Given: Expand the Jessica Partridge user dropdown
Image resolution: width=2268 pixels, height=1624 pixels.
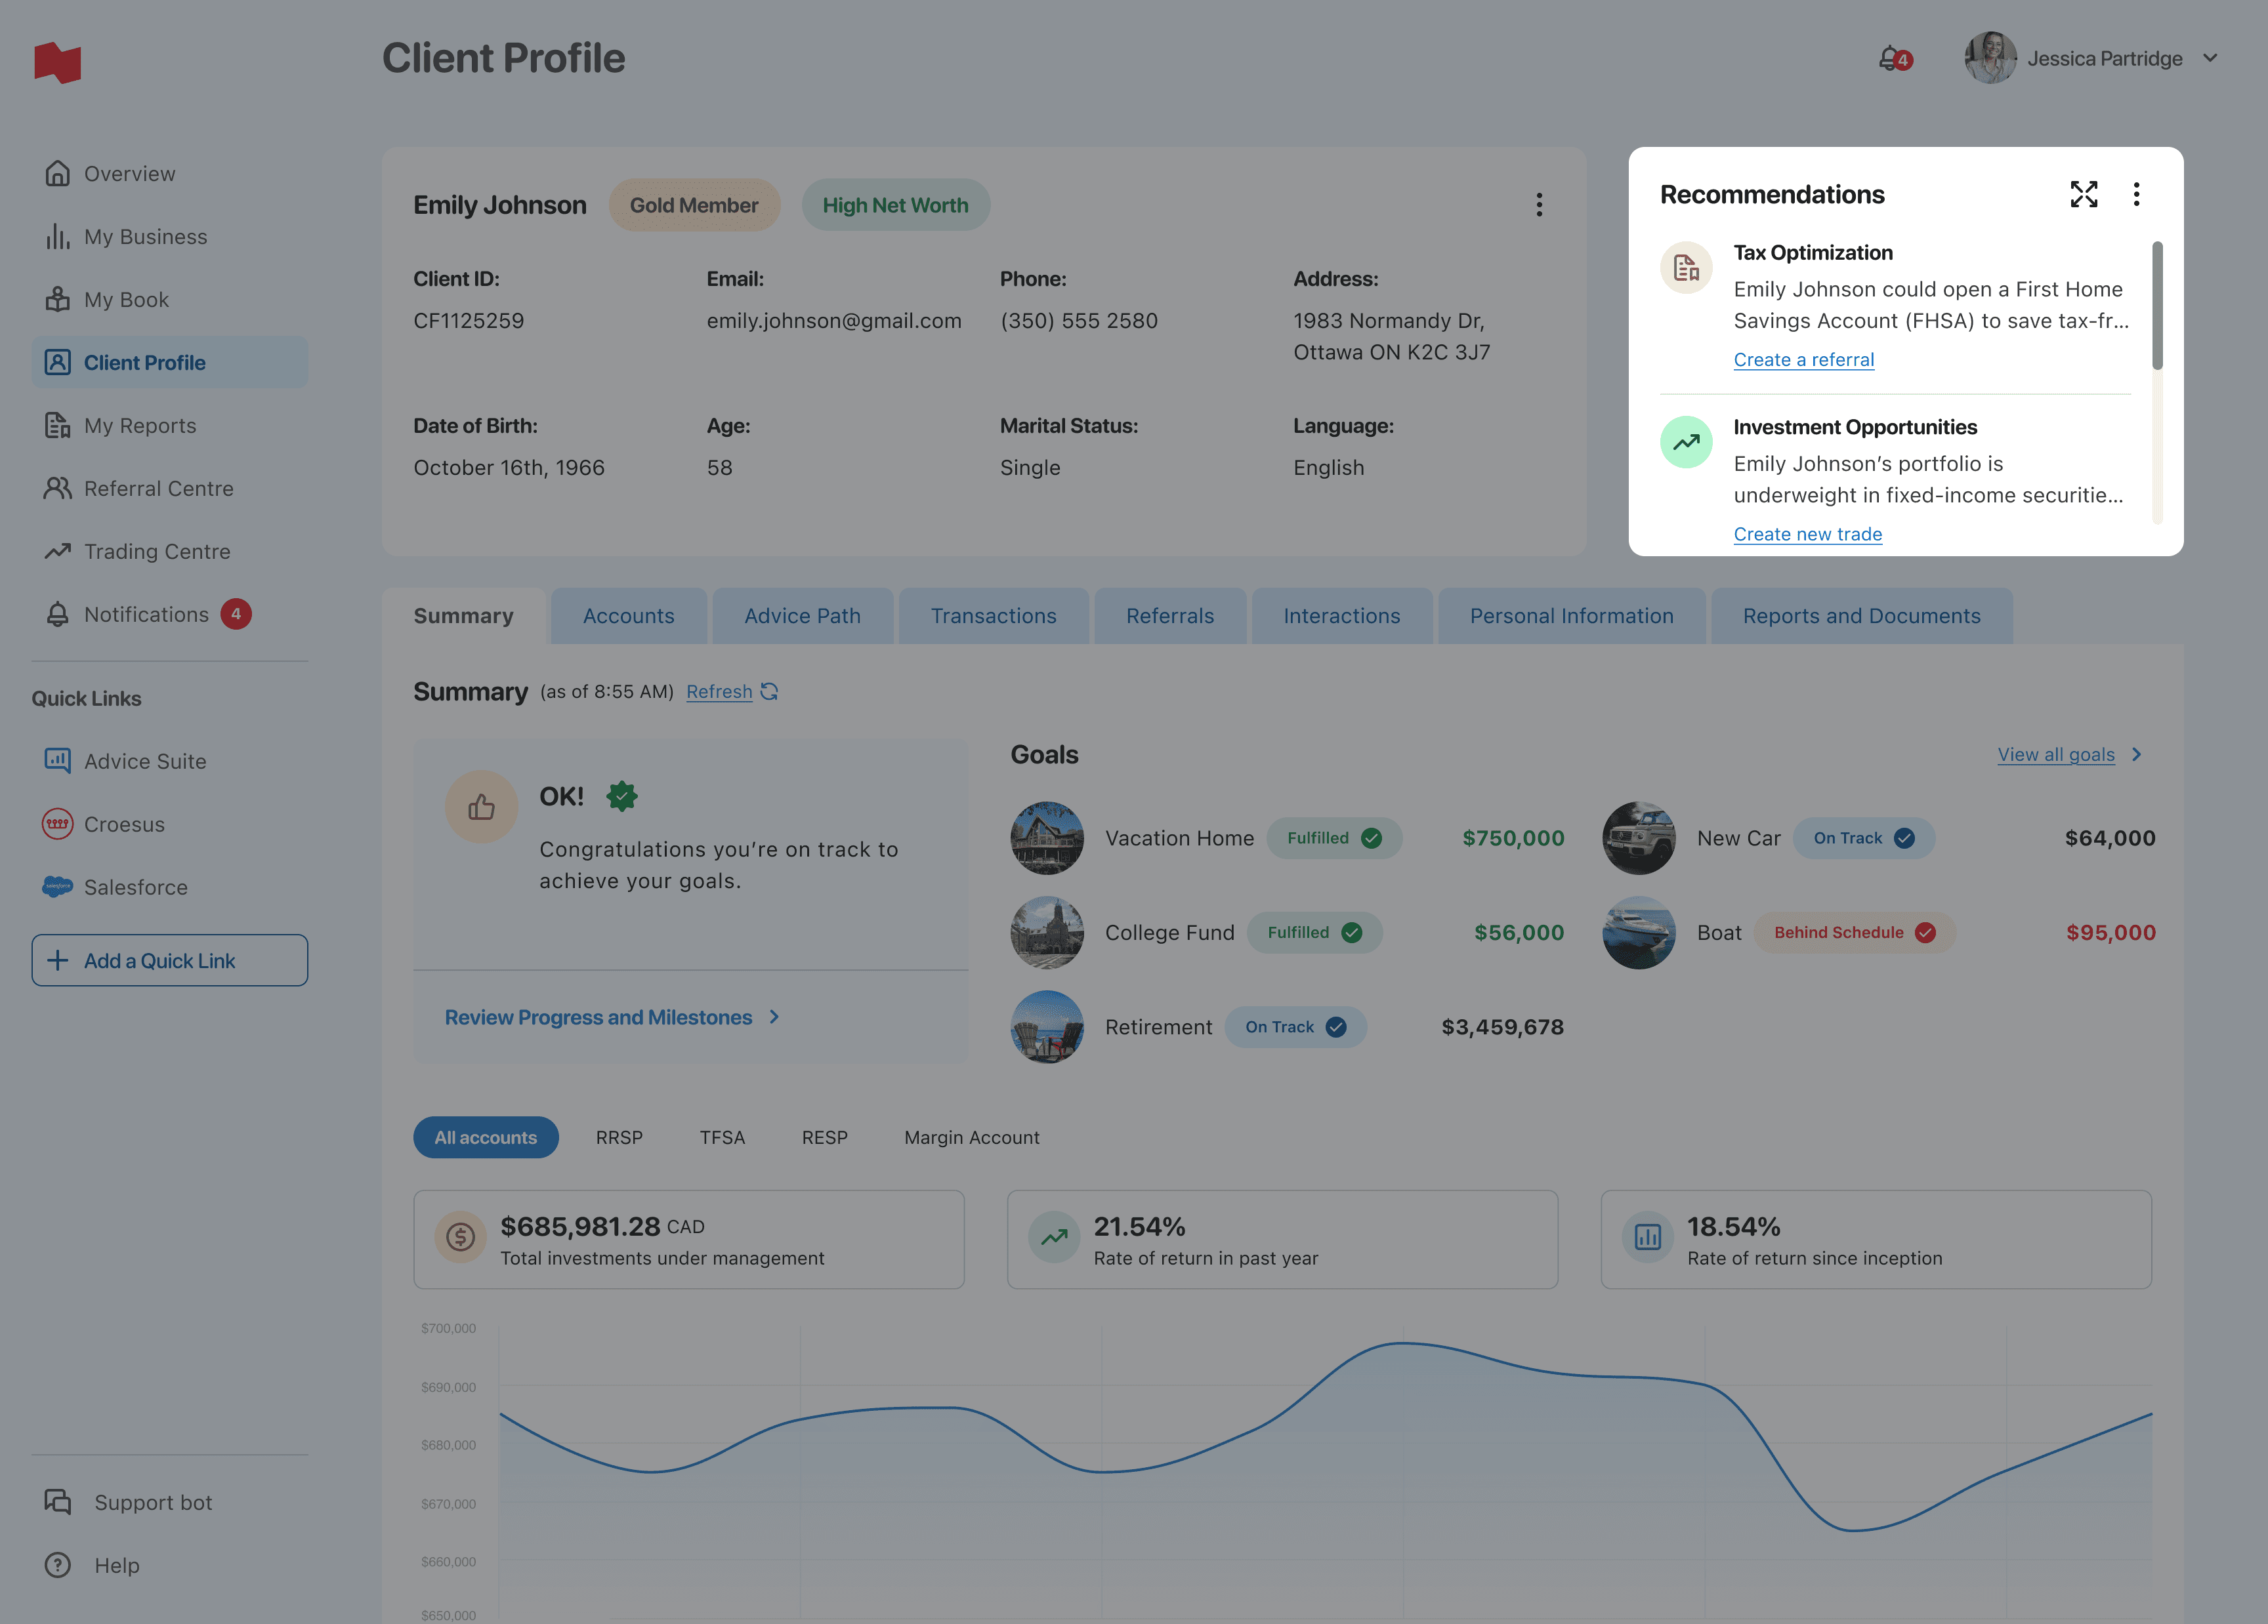Looking at the screenshot, I should (2210, 59).
